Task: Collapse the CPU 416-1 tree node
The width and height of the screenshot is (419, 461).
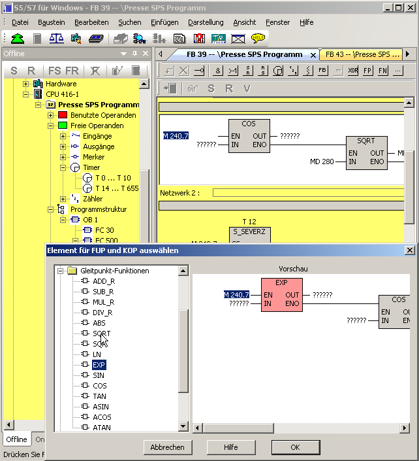Action: [x=26, y=94]
